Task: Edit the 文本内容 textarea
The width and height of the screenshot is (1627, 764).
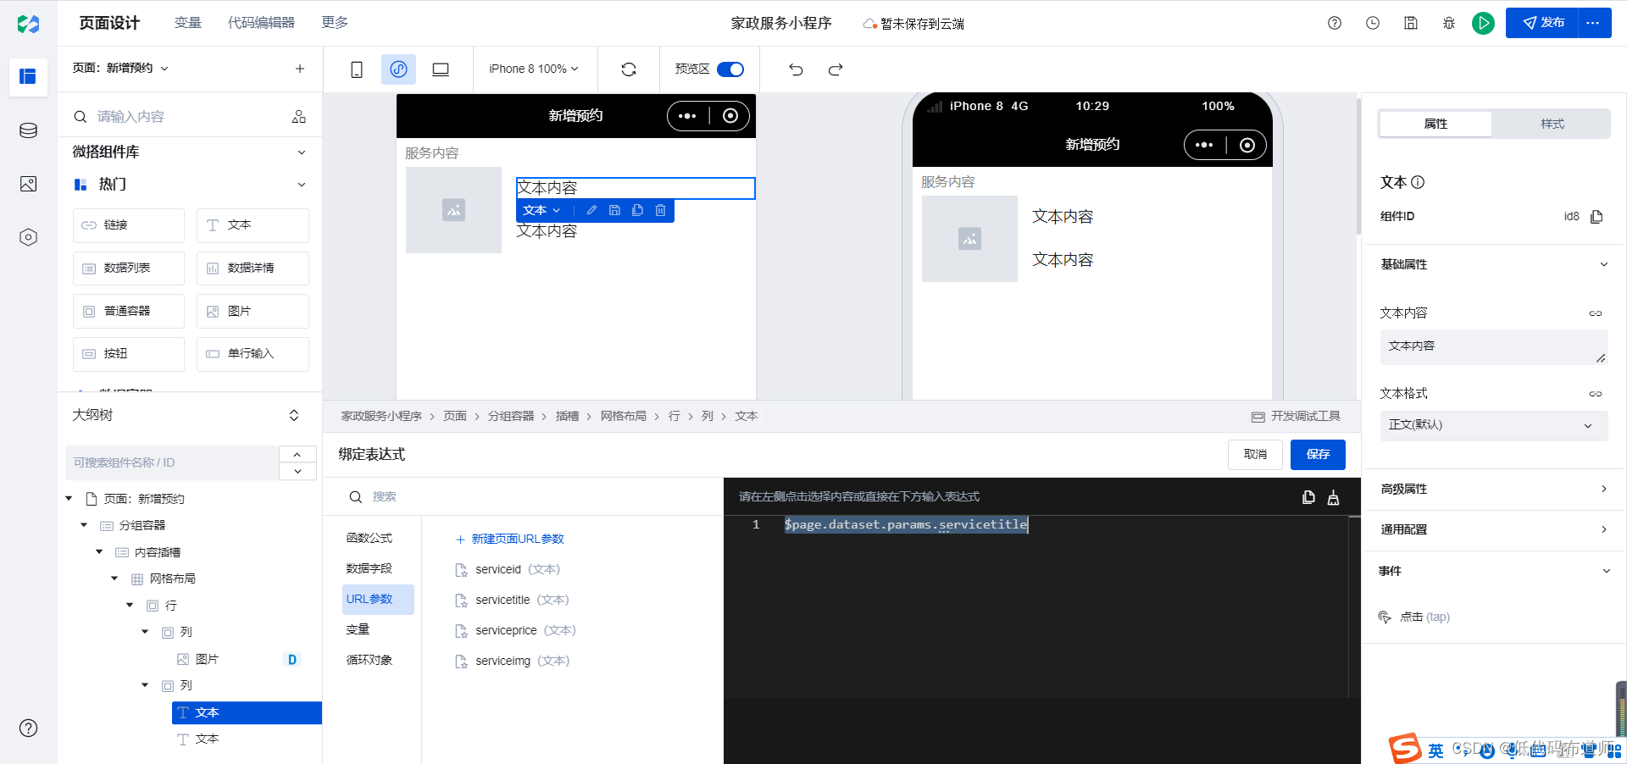Action: [x=1493, y=347]
